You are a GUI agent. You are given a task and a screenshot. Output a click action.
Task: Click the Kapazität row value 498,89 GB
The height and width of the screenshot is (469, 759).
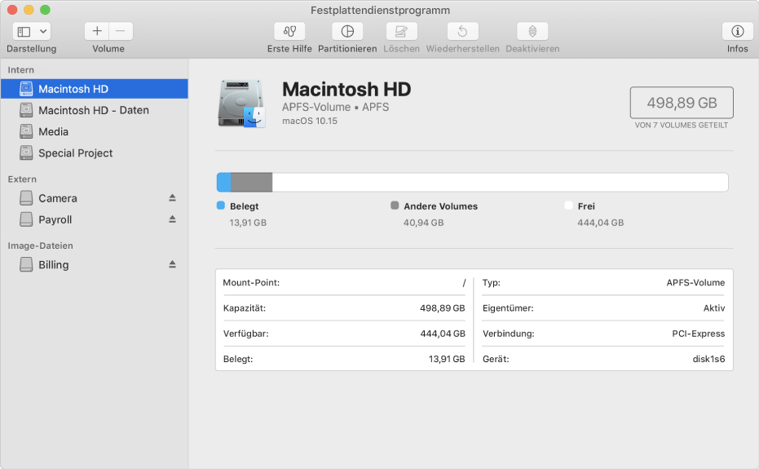(443, 308)
